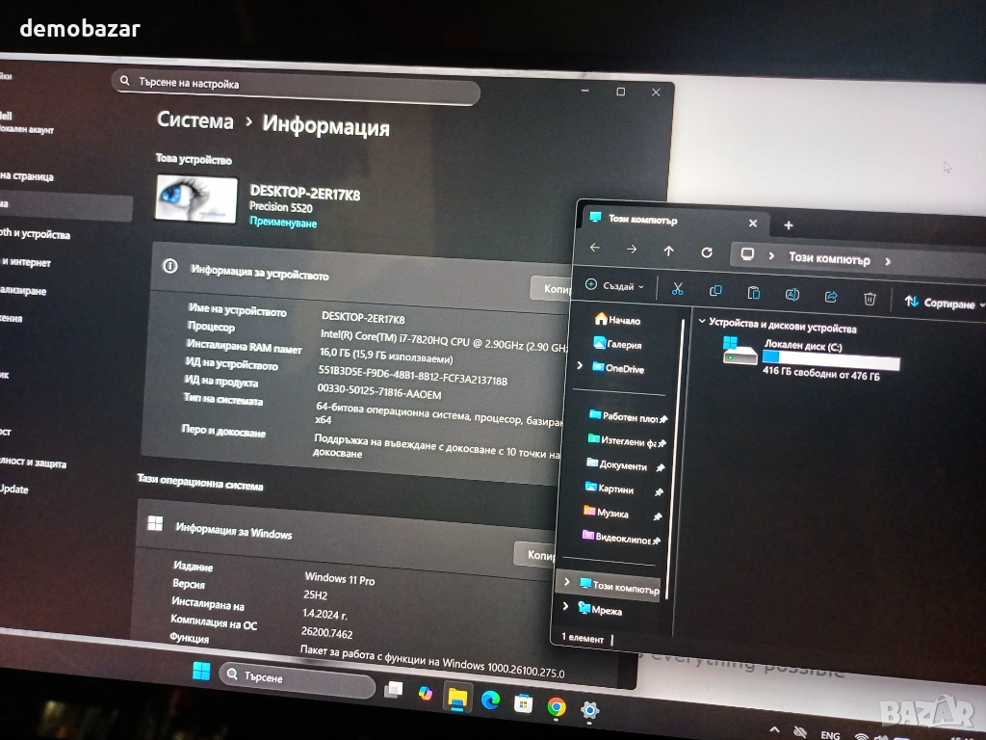Expand the OneDrive tree node

[x=580, y=366]
